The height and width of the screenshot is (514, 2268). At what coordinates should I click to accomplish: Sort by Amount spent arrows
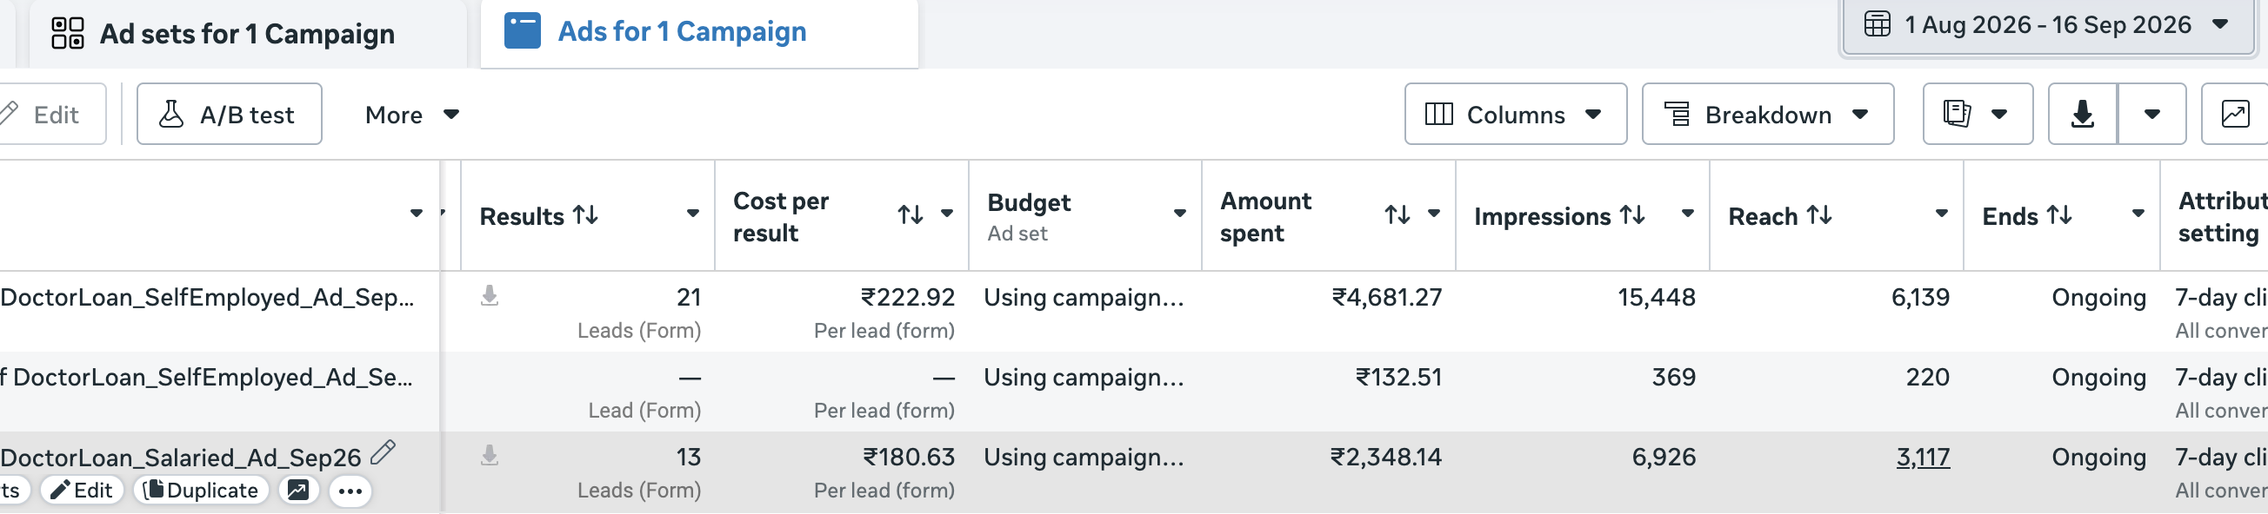pos(1397,214)
